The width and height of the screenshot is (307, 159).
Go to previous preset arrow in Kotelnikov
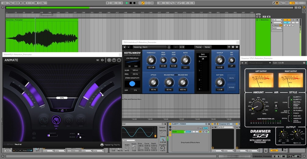(125, 47)
